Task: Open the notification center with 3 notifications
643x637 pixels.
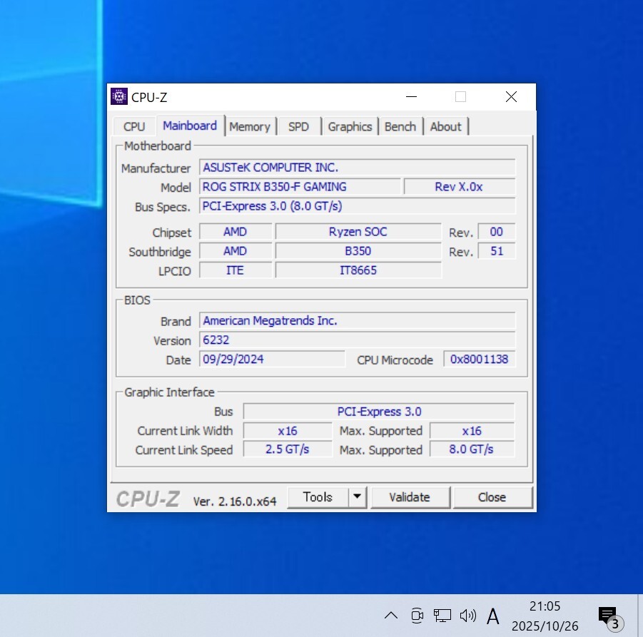Action: 608,616
